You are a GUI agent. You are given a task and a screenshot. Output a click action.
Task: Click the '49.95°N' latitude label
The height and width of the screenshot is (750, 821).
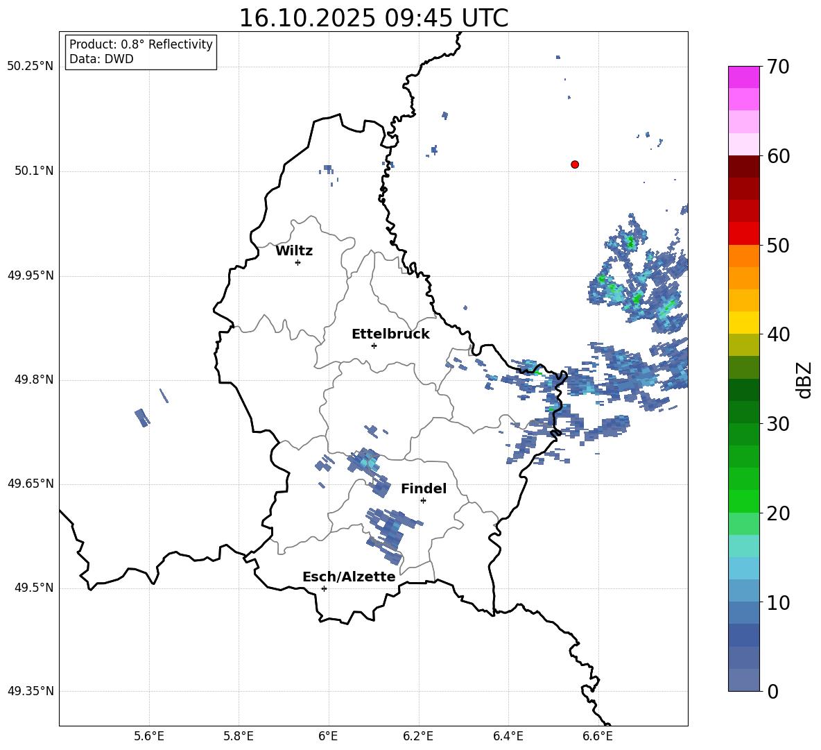pyautogui.click(x=31, y=275)
